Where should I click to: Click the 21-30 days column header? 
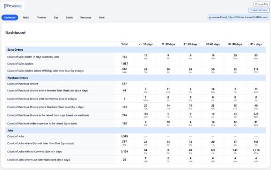(x=191, y=44)
